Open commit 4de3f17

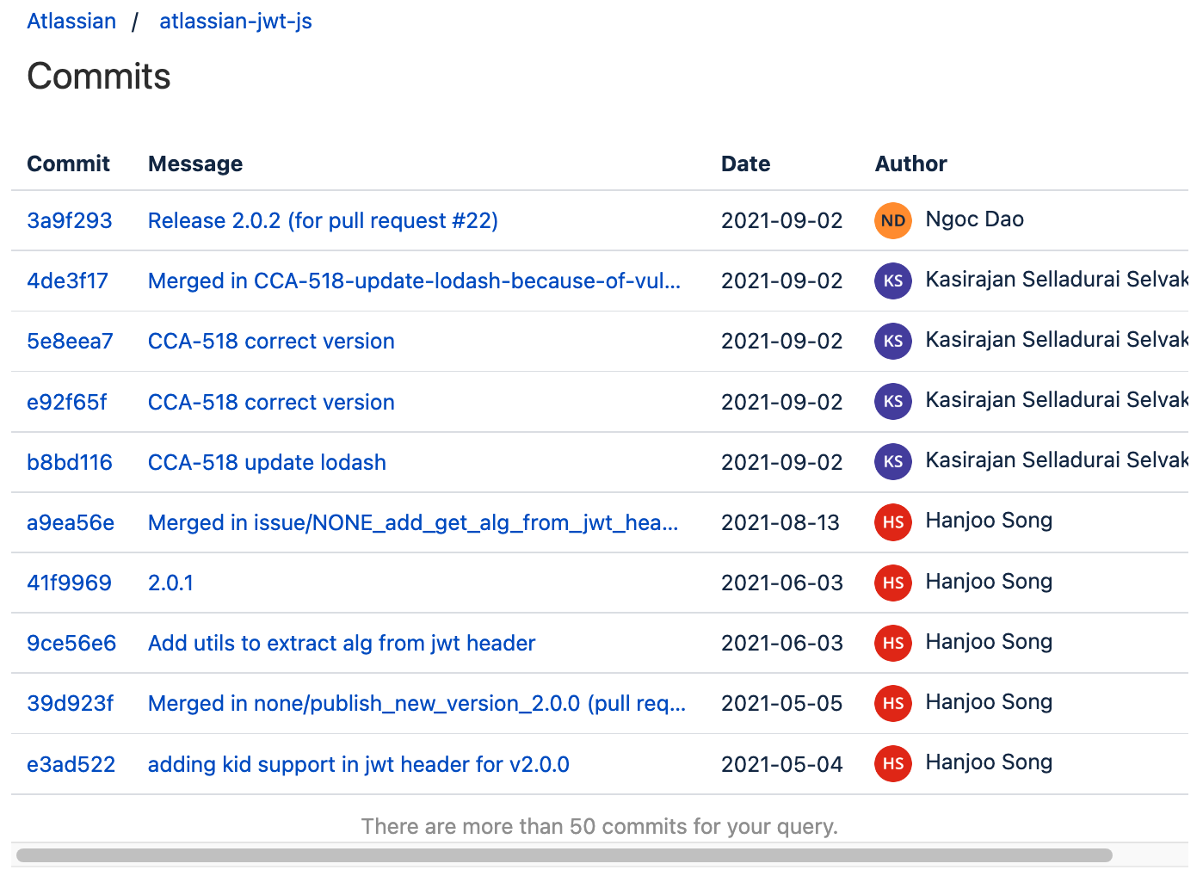tap(67, 281)
